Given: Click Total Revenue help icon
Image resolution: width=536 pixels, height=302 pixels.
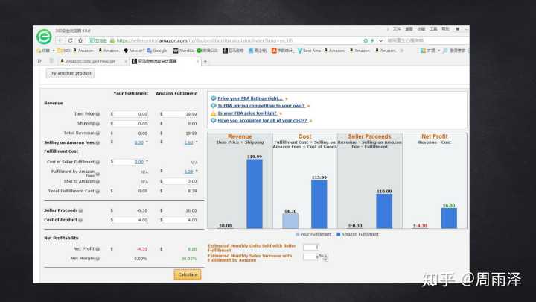Looking at the screenshot, I should coord(98,133).
